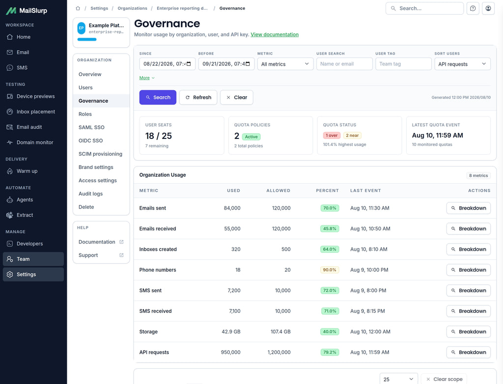Open Agents under Automate

pos(33,199)
